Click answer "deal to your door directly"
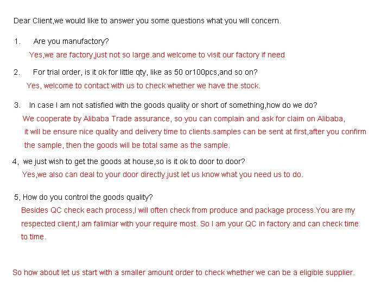Screen dimensions: 369x307 click(162, 174)
